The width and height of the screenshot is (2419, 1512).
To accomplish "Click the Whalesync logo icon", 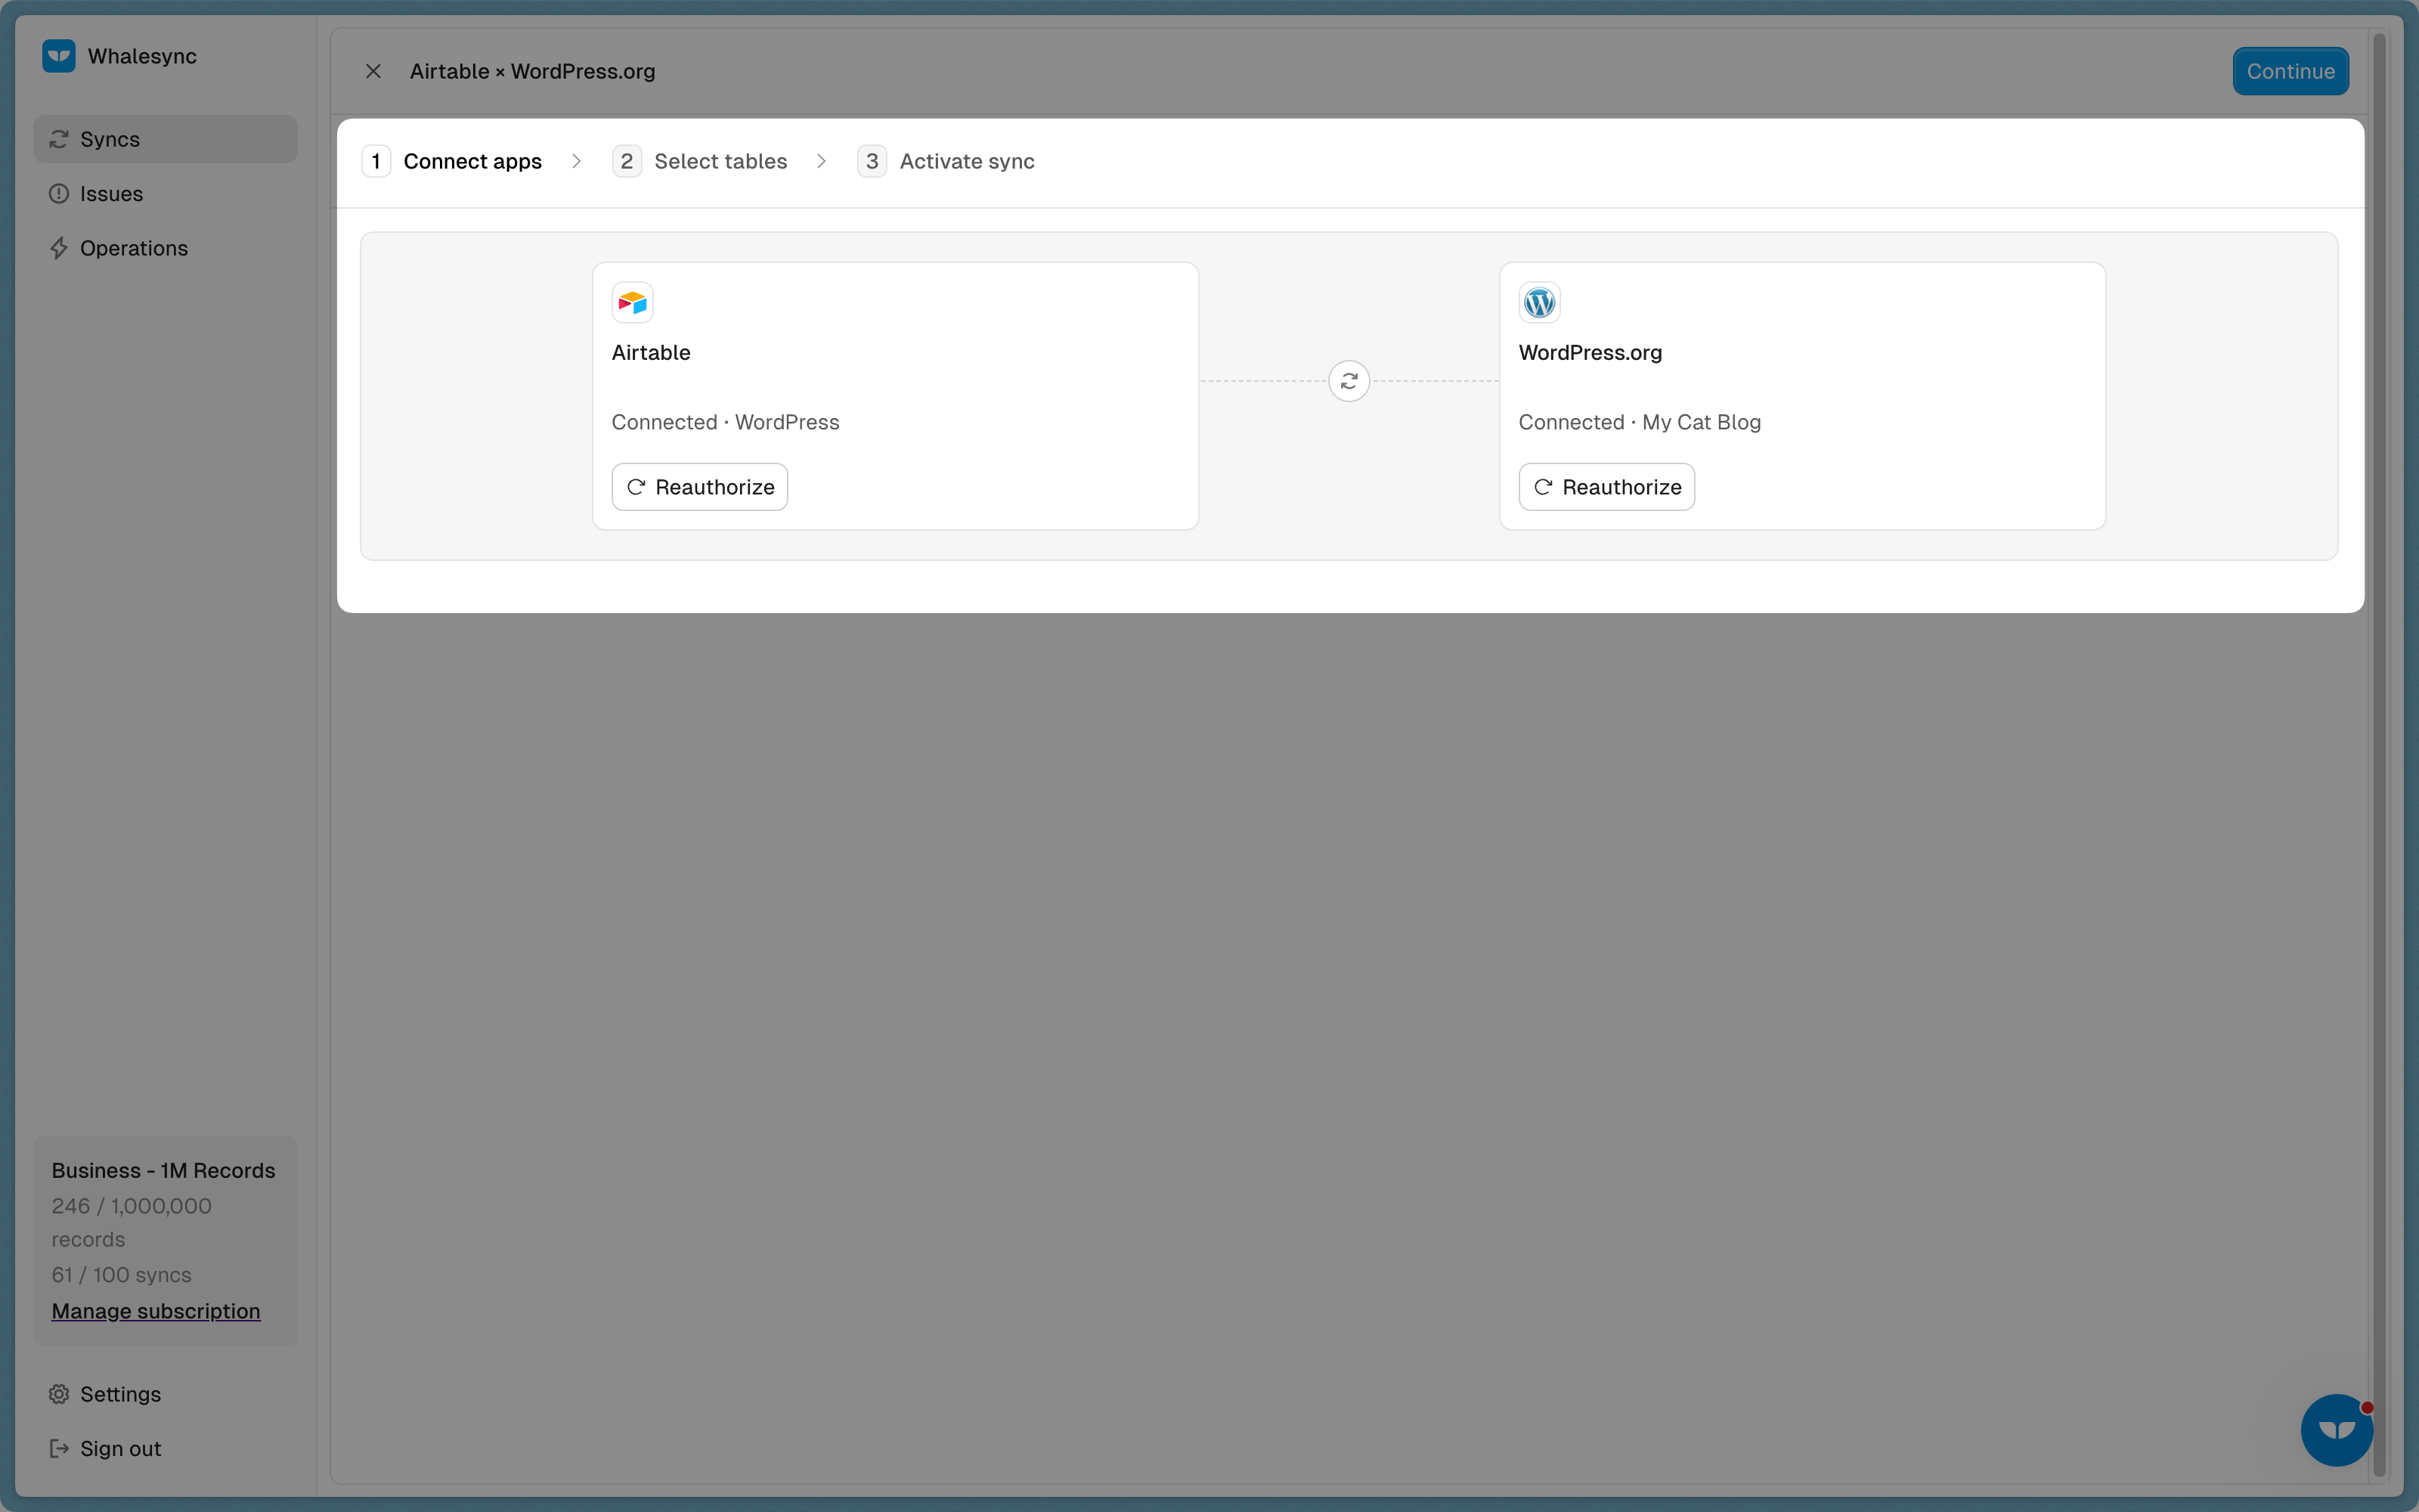I will (59, 56).
